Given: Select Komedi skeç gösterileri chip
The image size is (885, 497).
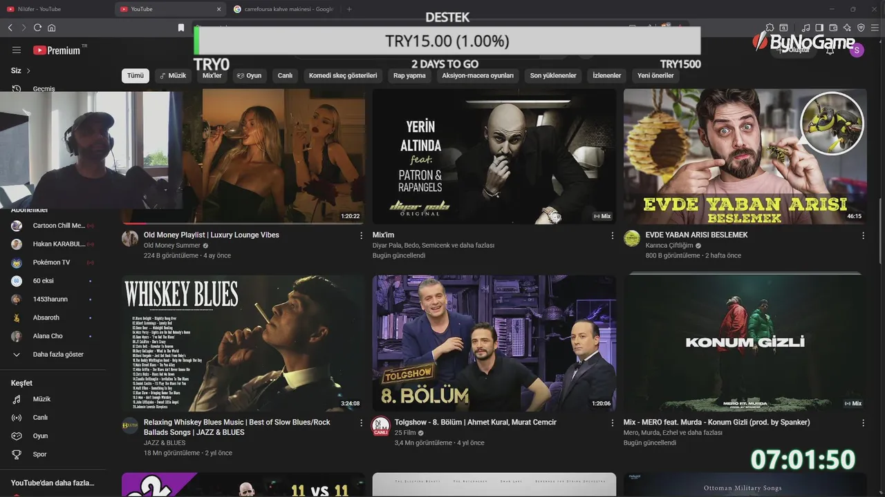Looking at the screenshot, I should [x=343, y=75].
